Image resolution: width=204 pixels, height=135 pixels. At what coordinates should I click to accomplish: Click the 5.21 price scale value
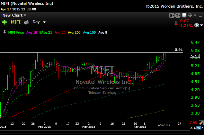[x=195, y=66]
